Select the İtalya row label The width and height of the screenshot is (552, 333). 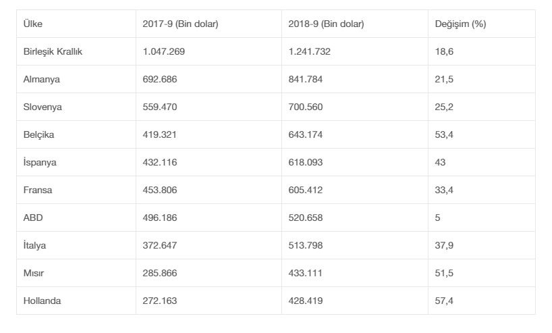34,245
